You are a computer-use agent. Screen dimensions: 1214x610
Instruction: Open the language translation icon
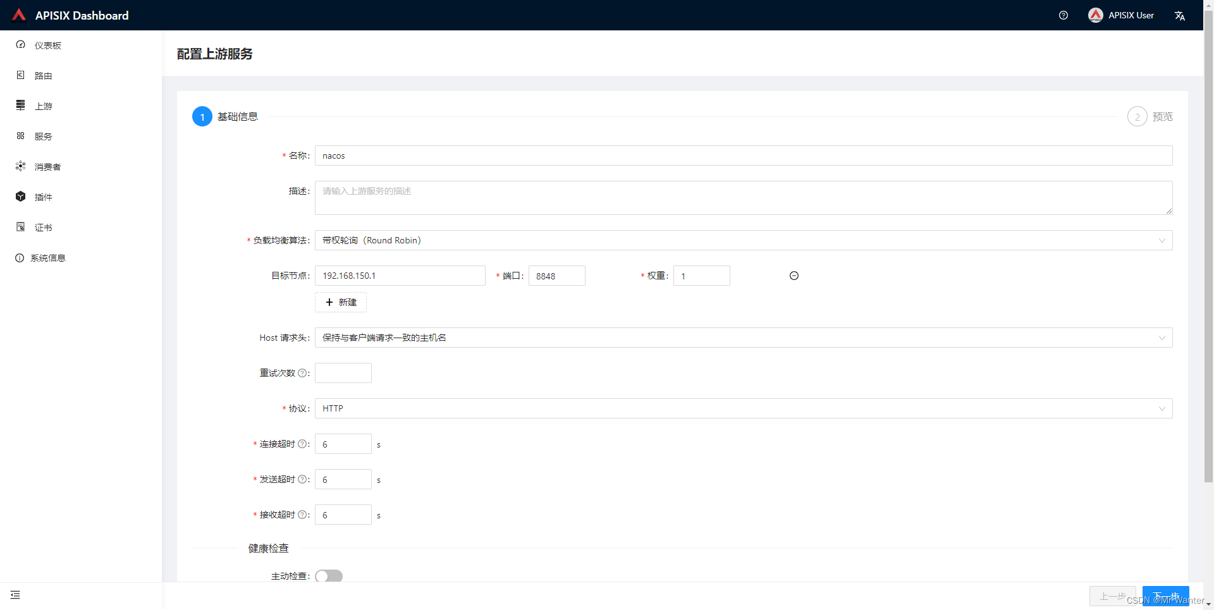(x=1180, y=16)
